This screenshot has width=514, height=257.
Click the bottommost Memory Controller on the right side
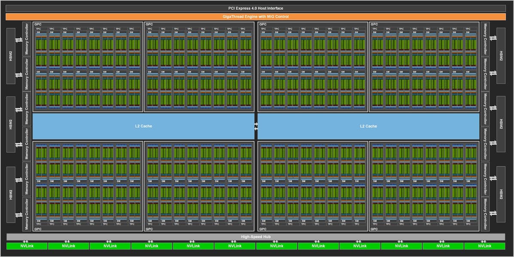pyautogui.click(x=485, y=214)
